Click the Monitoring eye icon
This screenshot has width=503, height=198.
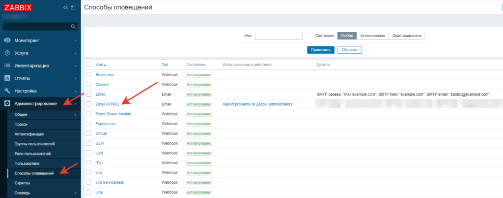point(7,41)
